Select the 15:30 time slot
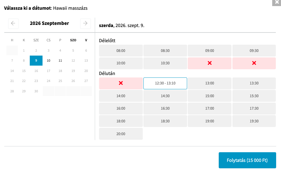This screenshot has height=171, width=281. point(254,96)
